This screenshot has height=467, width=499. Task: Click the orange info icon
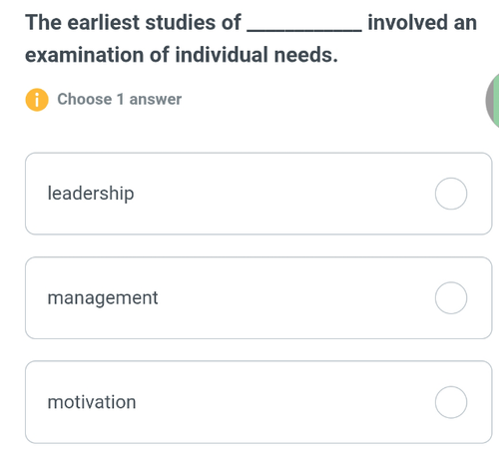point(37,100)
